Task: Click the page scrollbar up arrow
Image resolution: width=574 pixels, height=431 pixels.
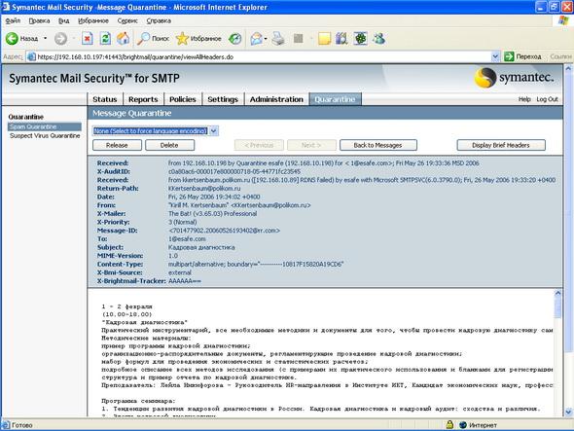Action: tap(568, 68)
